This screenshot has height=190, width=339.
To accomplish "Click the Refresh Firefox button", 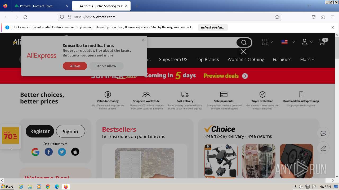I will pos(213,27).
